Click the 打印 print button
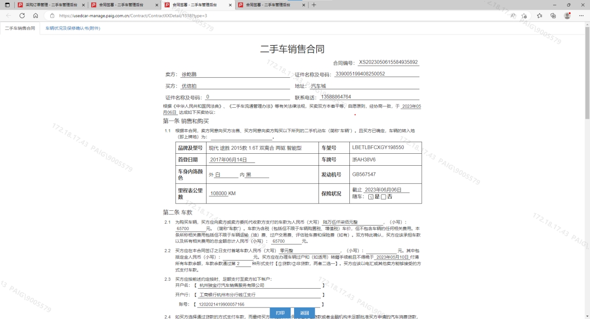The width and height of the screenshot is (590, 319). 280,313
